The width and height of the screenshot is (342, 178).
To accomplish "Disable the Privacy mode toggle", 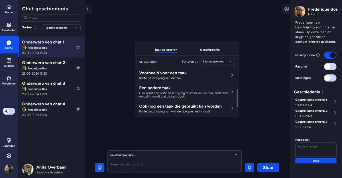I will click(x=330, y=55).
